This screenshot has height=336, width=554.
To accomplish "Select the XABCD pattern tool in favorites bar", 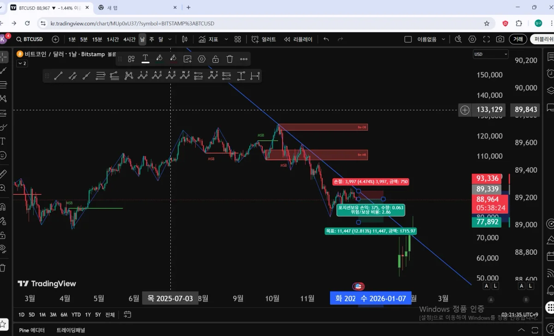I will pos(129,76).
